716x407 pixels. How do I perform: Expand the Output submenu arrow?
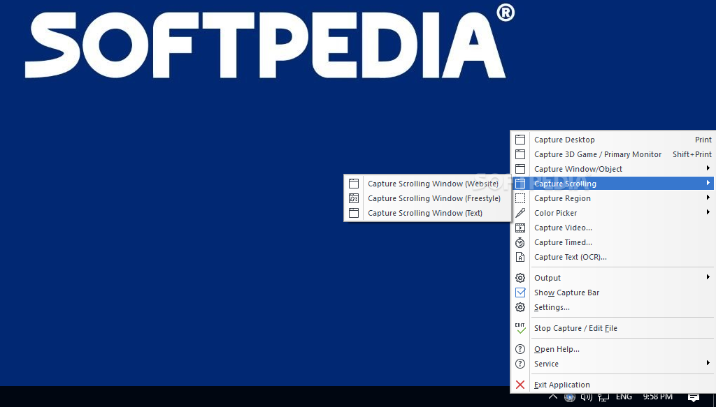coord(708,276)
